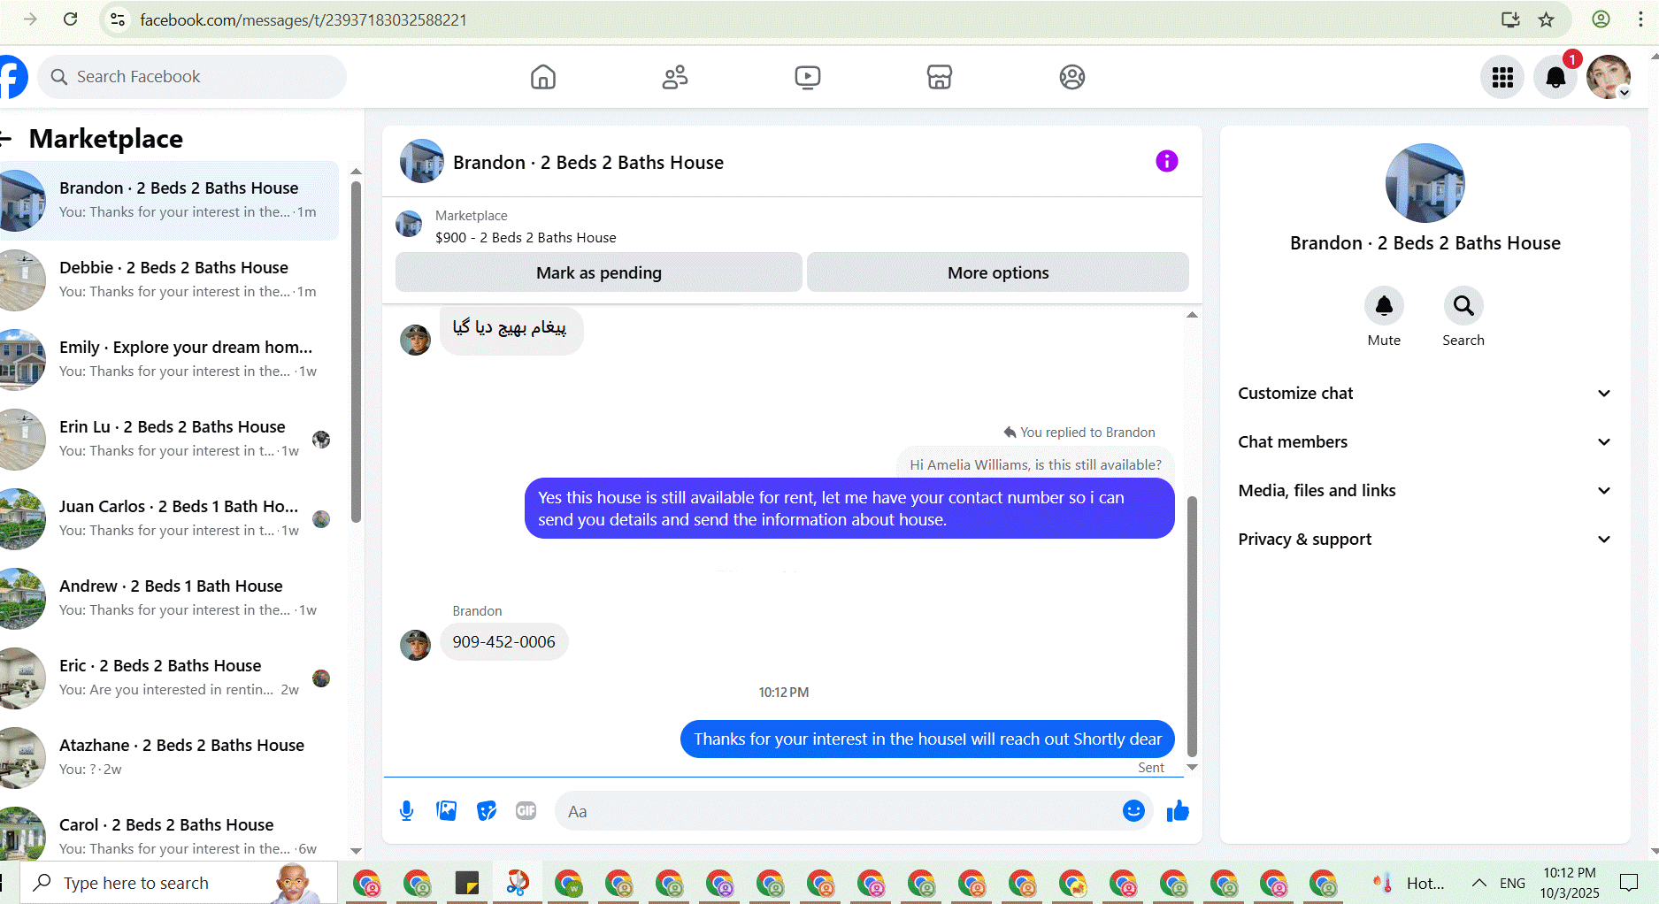Screen dimensions: 1659x904
Task: Attach a photo with the image icon
Action: 447,811
